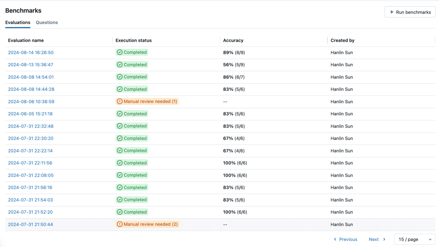Click the Execution status column header
439x247 pixels.
[x=134, y=40]
